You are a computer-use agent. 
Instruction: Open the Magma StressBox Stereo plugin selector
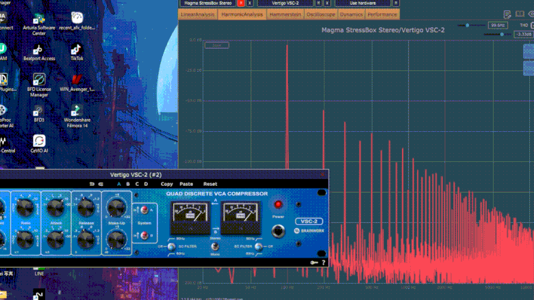coord(207,3)
